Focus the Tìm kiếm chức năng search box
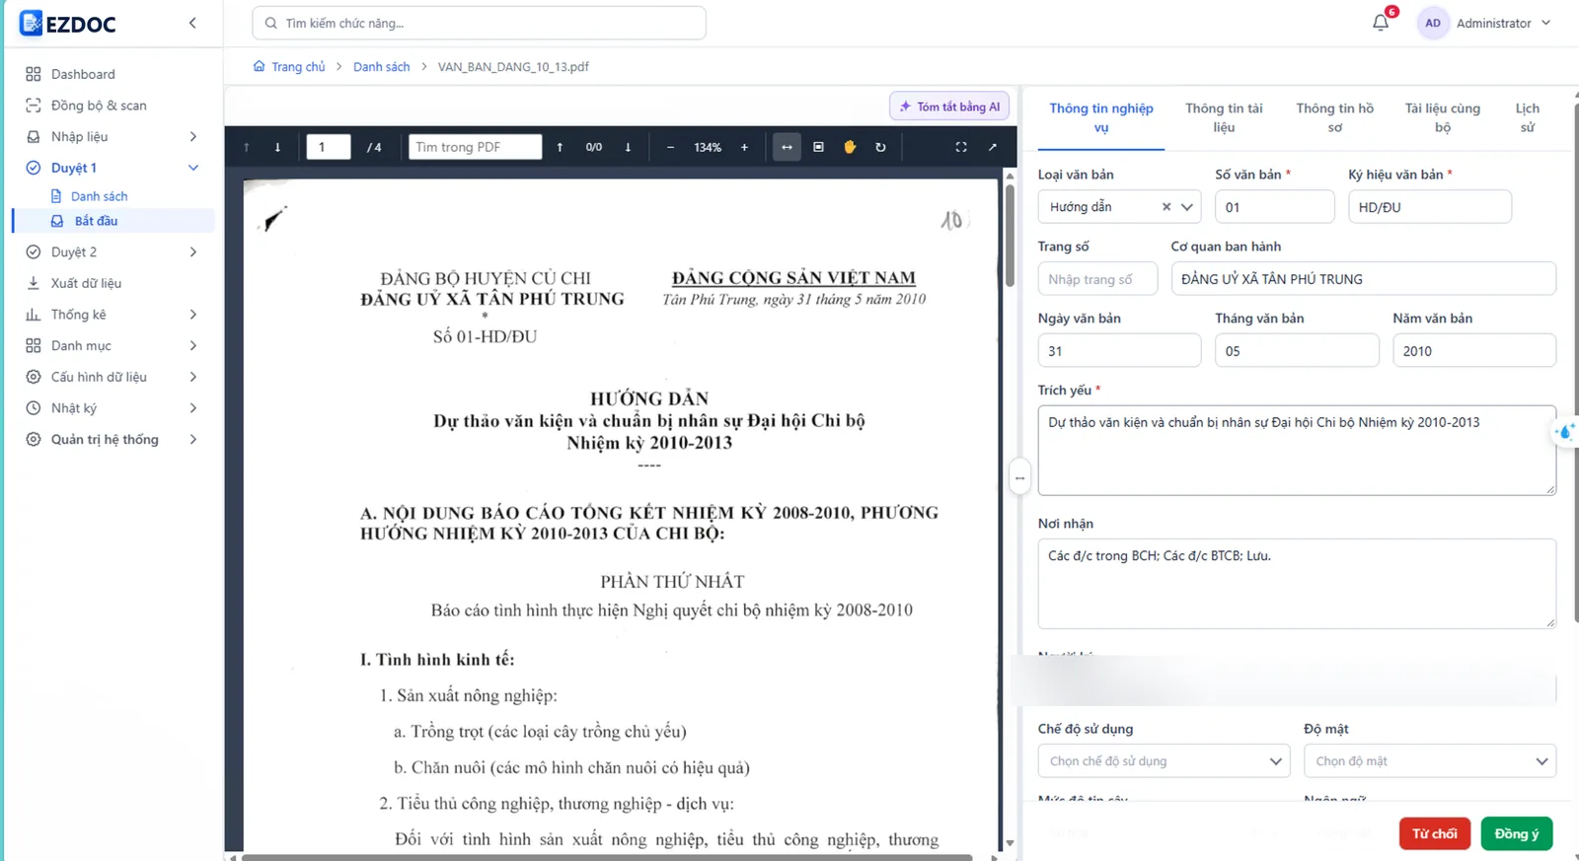This screenshot has height=861, width=1579. (x=480, y=23)
